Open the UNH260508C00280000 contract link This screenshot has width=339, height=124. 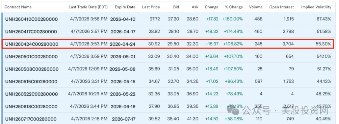point(32,69)
